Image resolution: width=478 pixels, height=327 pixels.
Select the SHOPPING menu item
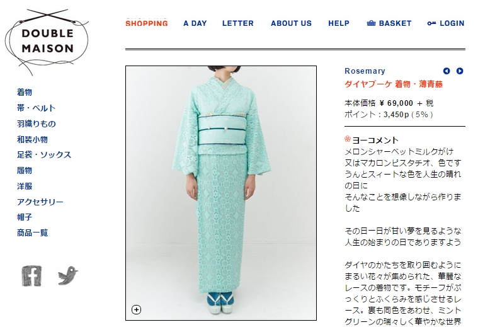pos(147,23)
